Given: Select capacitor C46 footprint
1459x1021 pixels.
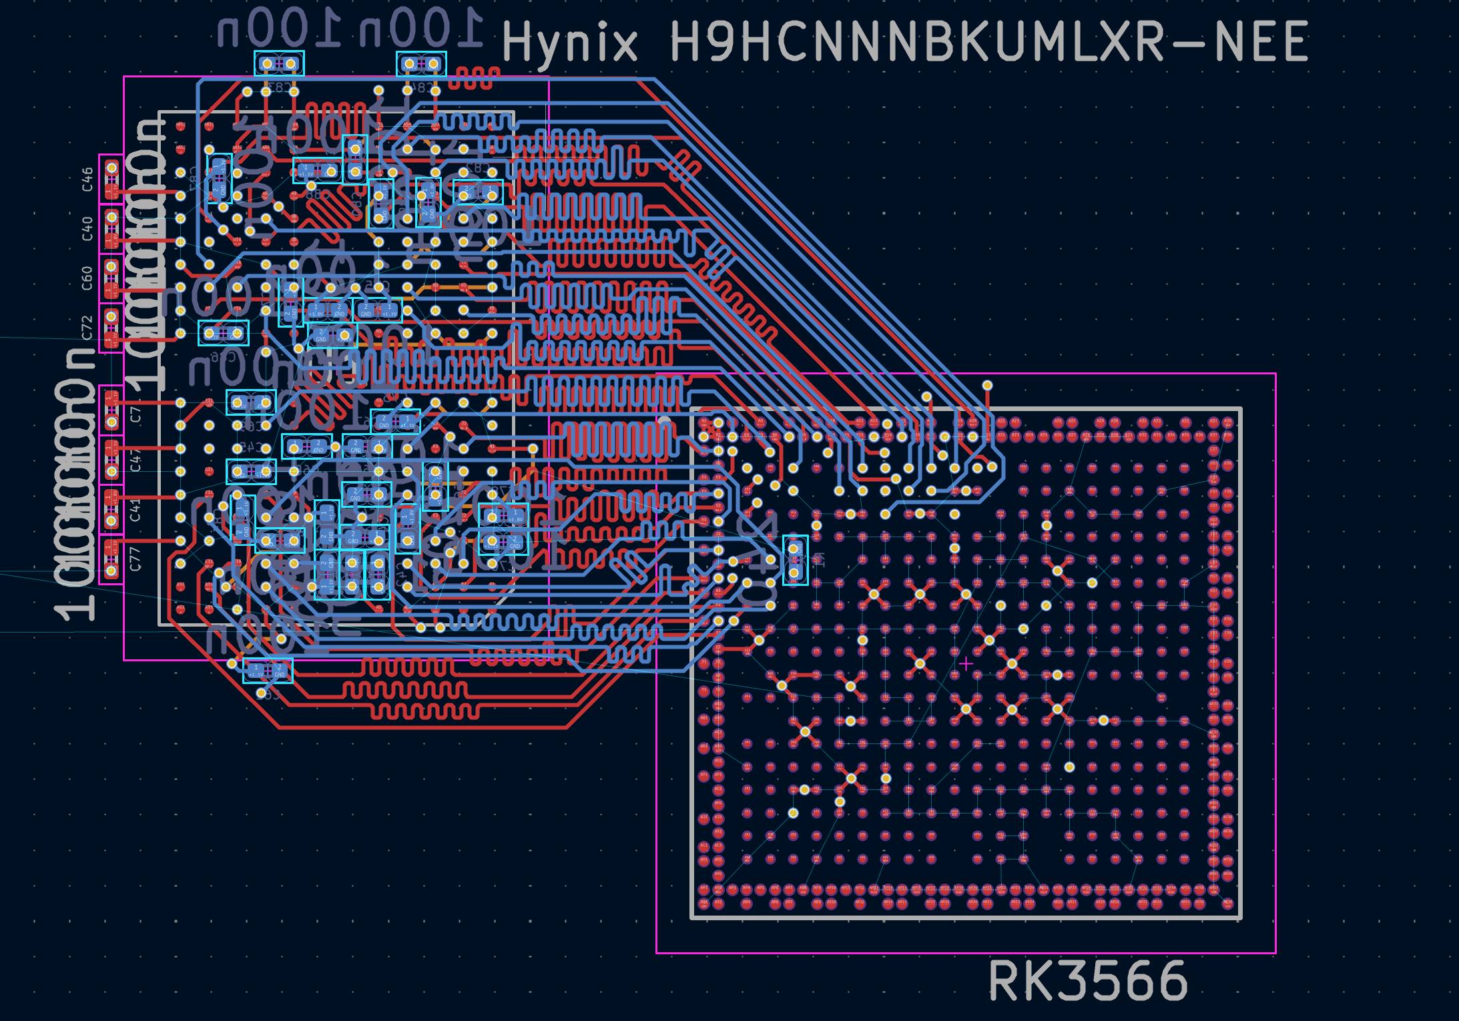Looking at the screenshot, I should (111, 180).
